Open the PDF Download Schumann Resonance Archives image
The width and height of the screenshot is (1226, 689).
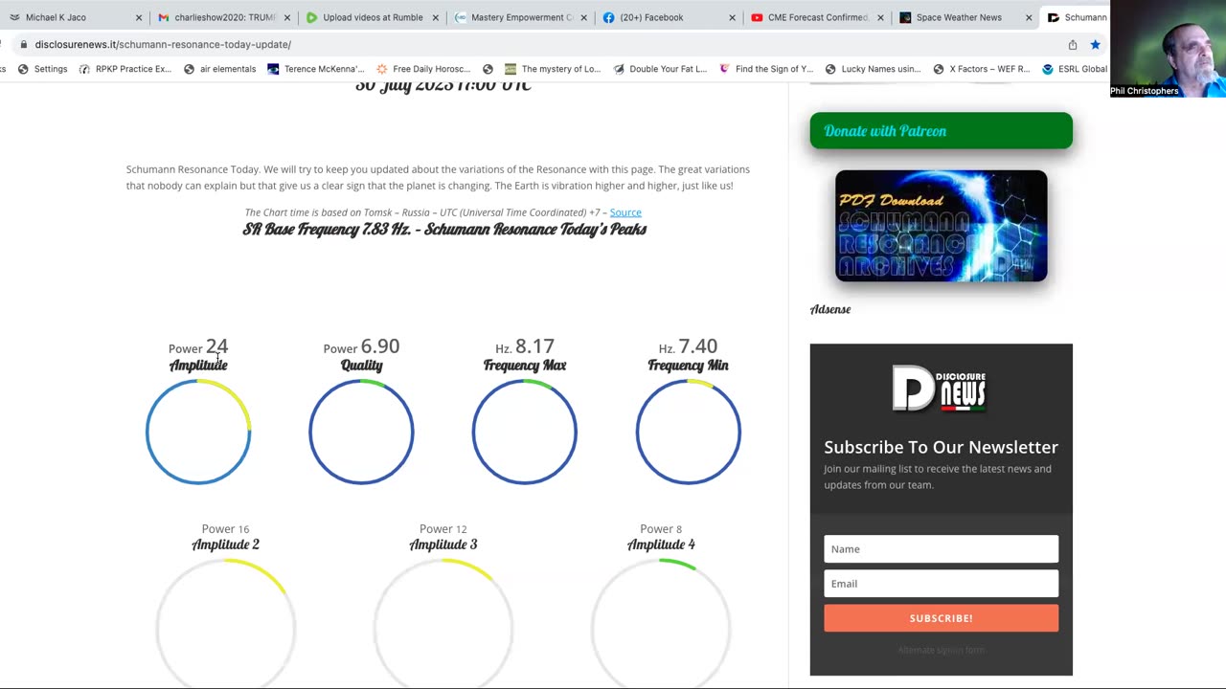[x=941, y=226]
